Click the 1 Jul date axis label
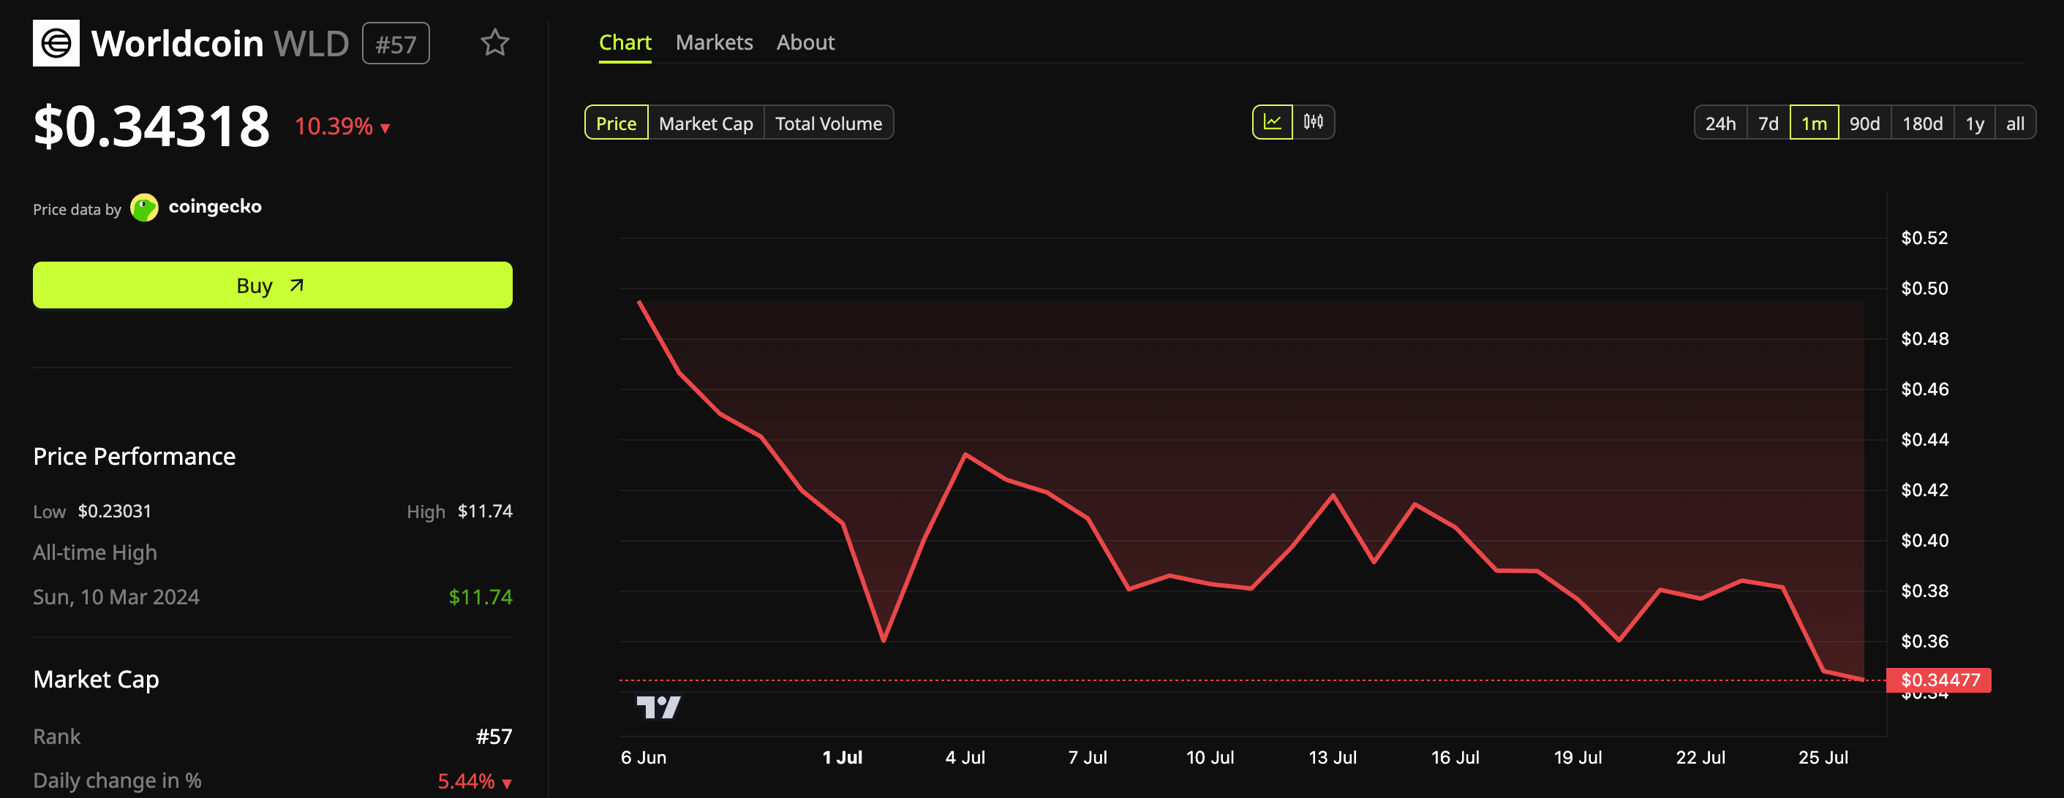 coord(842,757)
